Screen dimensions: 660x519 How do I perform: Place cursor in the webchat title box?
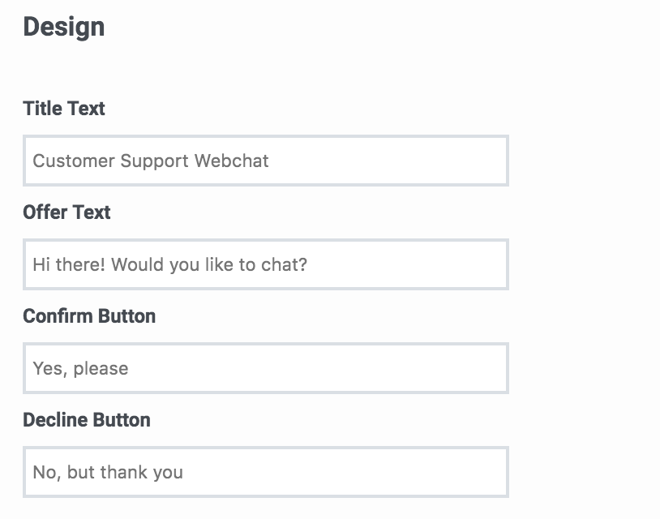click(266, 161)
